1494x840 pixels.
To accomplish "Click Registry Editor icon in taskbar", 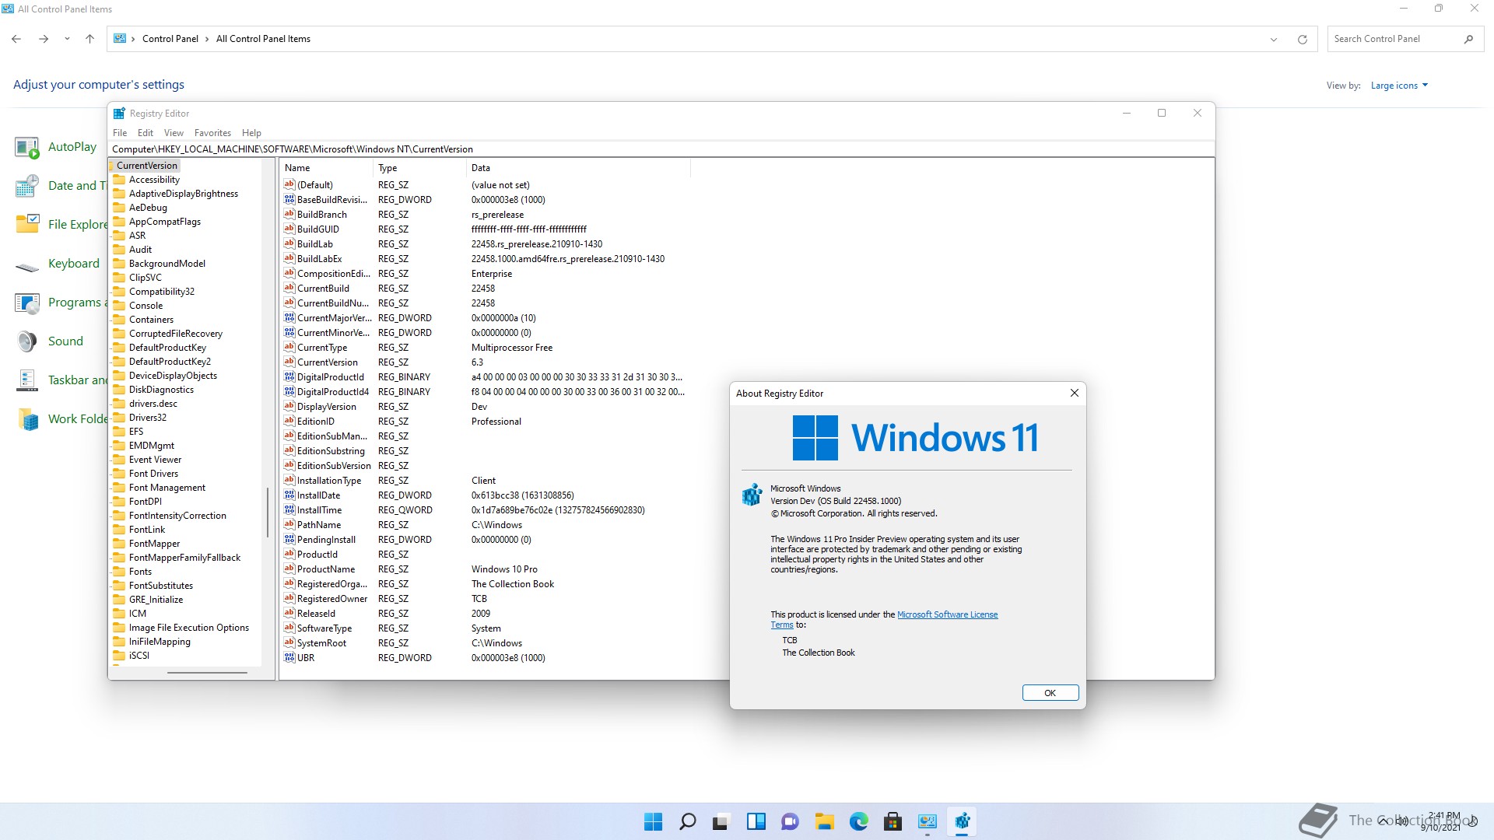I will click(962, 821).
